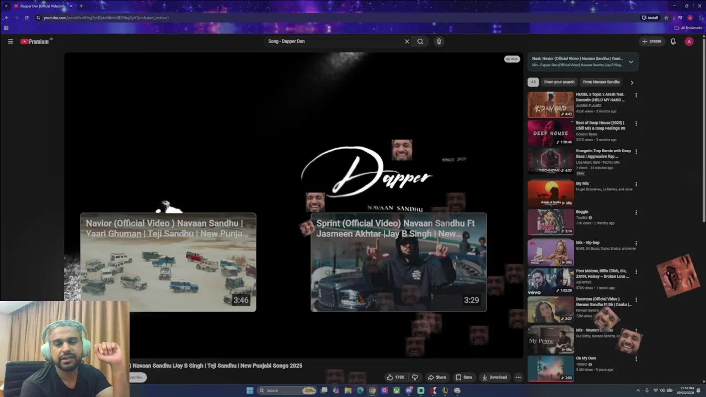The image size is (706, 397).
Task: Open Beggin video title
Action: pos(582,212)
